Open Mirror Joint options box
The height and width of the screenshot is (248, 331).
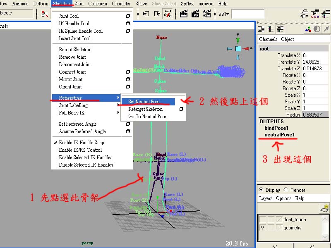pyautogui.click(x=128, y=79)
